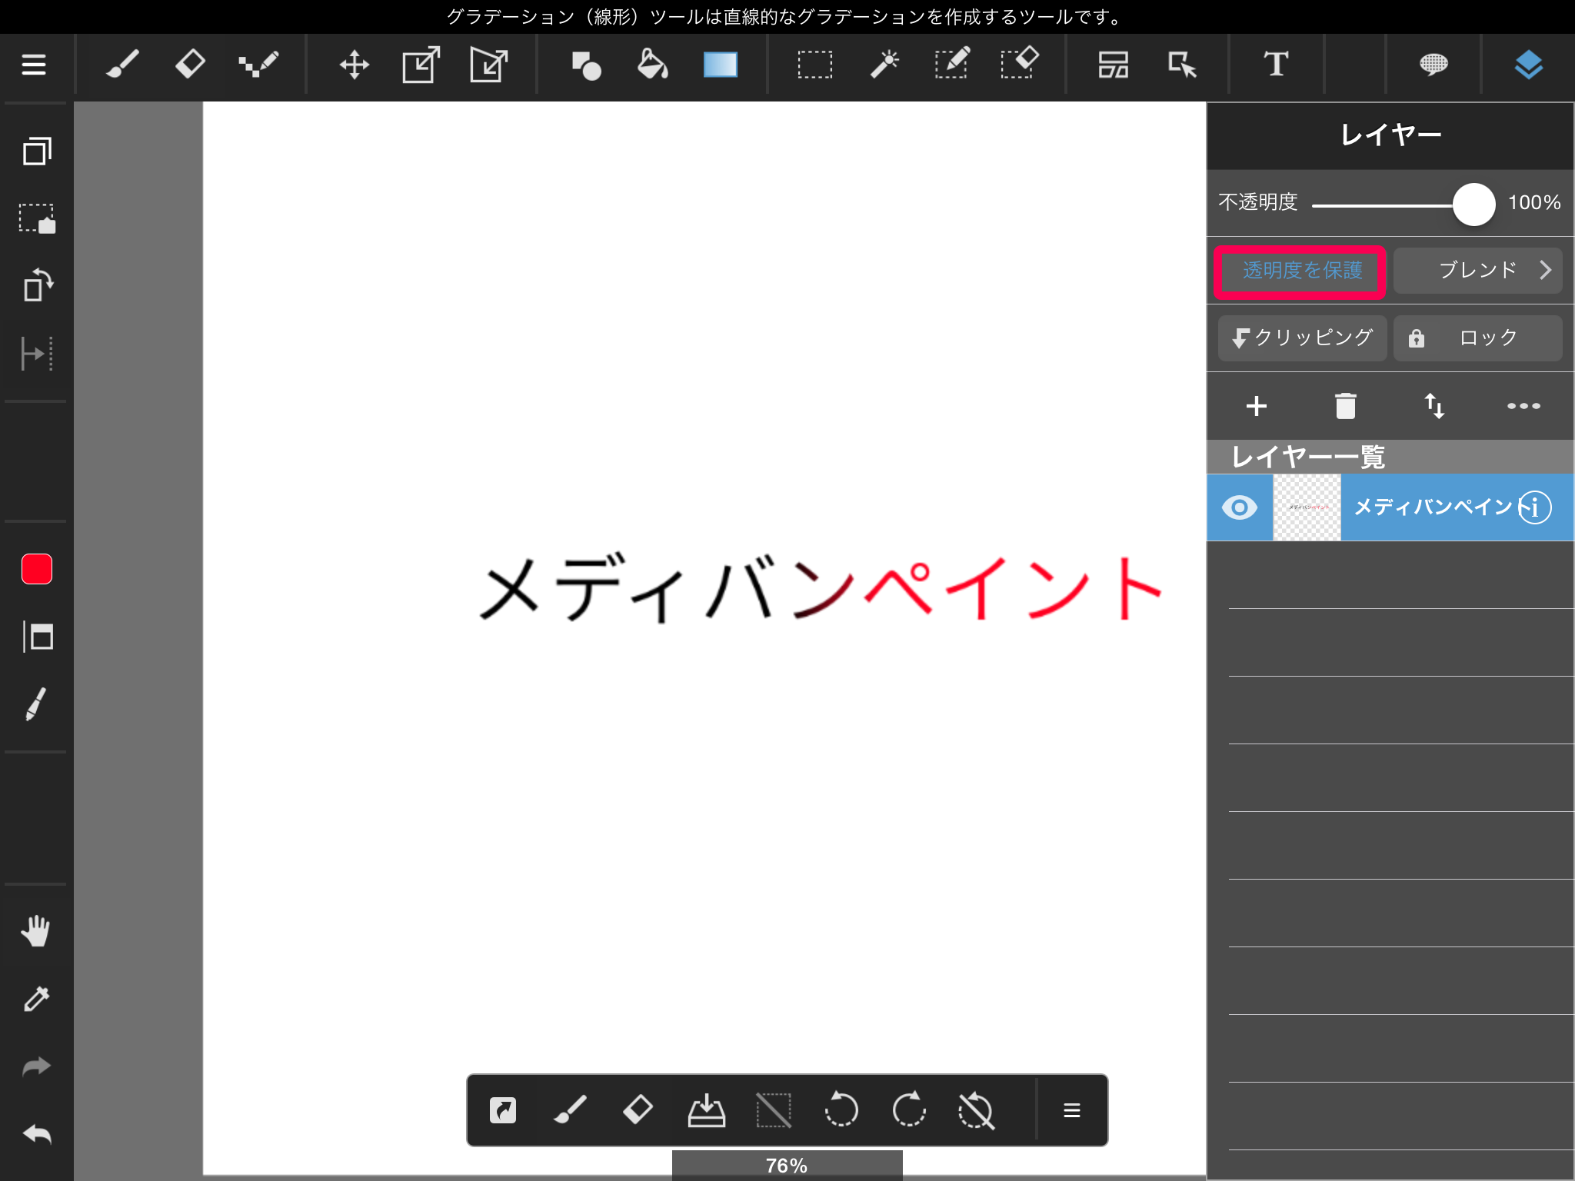Image resolution: width=1575 pixels, height=1181 pixels.
Task: Add a new layer with plus button
Action: click(x=1257, y=406)
